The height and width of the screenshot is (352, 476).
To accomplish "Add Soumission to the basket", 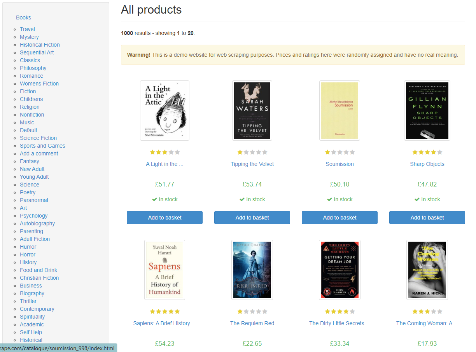I will point(339,218).
